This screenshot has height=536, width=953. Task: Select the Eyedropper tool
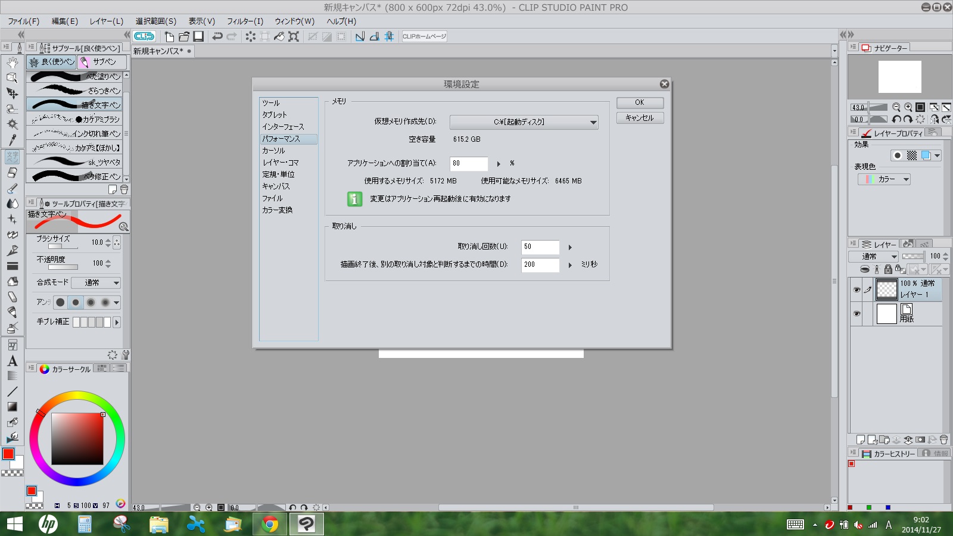click(x=12, y=139)
